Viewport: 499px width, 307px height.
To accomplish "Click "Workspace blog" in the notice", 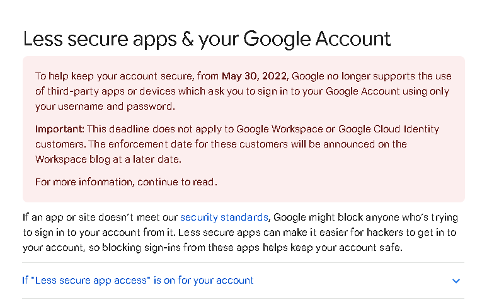I will pyautogui.click(x=72, y=159).
